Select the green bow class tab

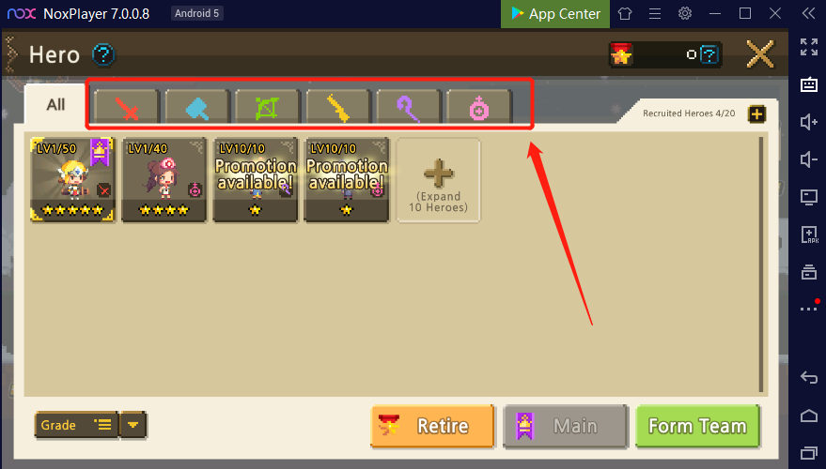268,107
